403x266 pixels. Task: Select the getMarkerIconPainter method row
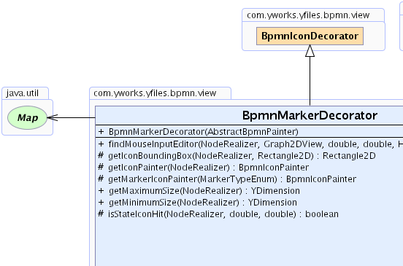click(x=227, y=179)
